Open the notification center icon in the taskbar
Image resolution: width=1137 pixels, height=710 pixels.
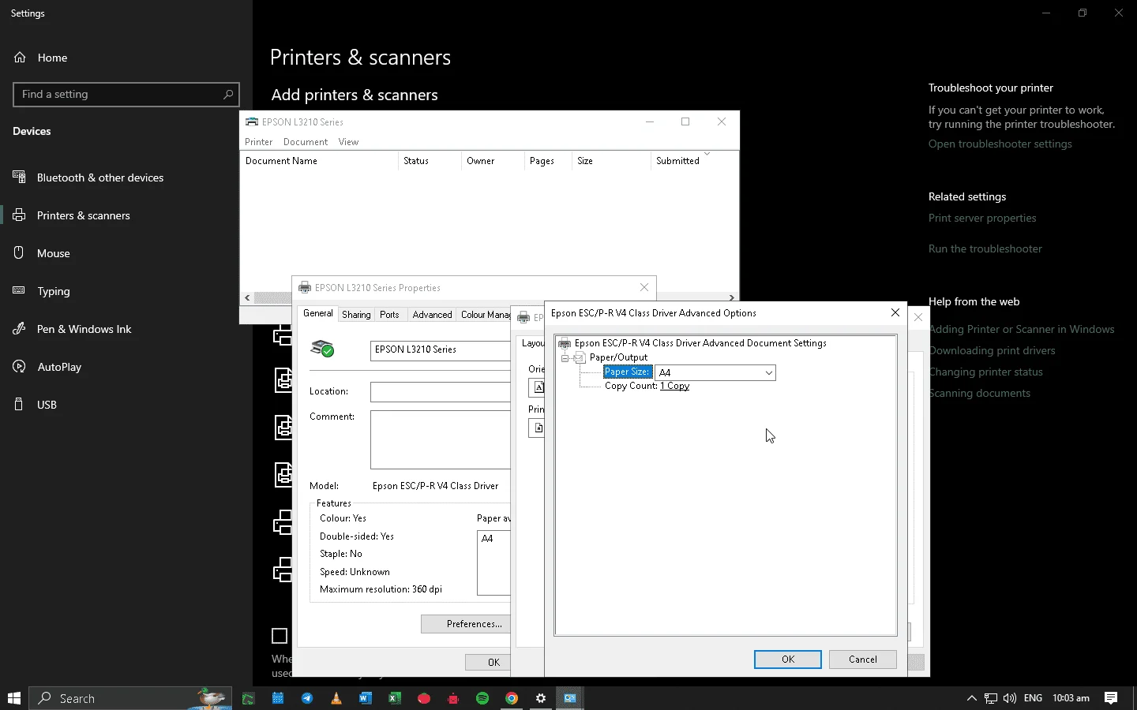pyautogui.click(x=1111, y=698)
